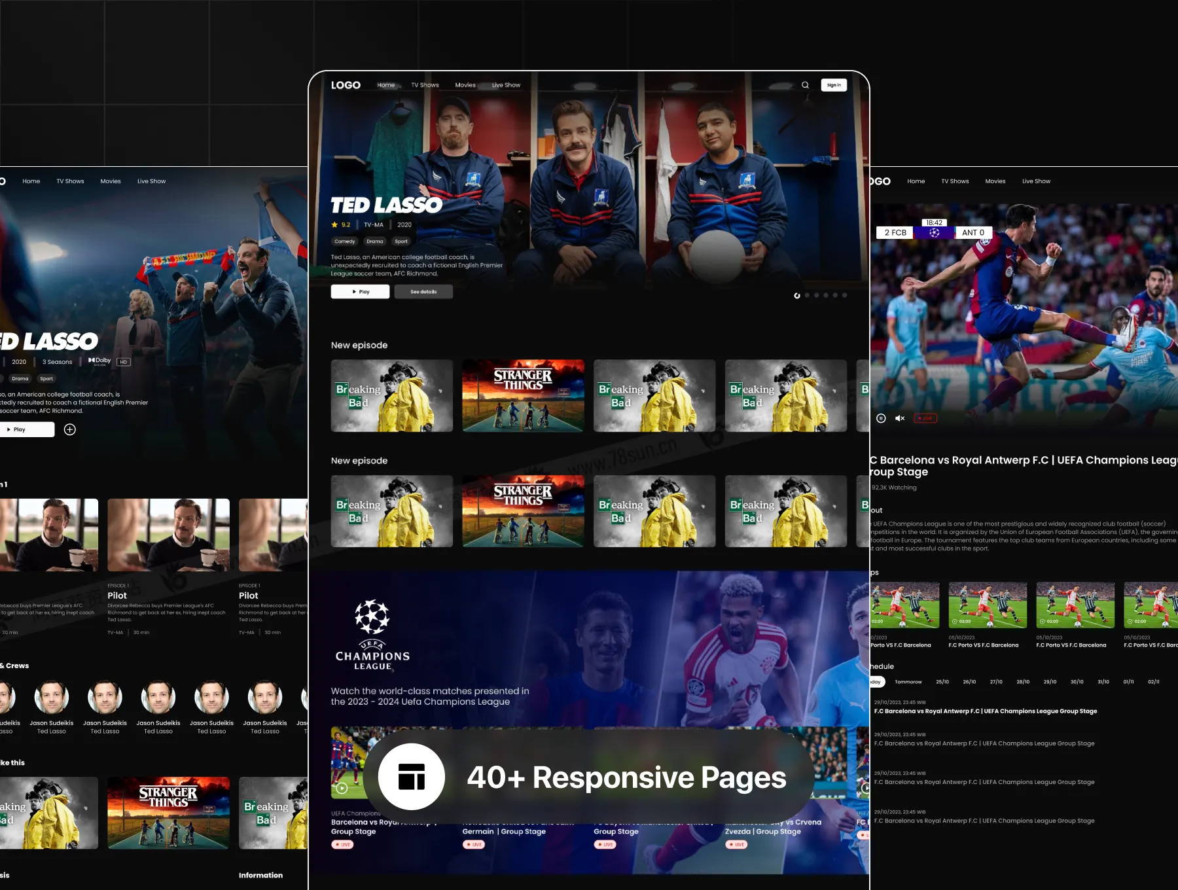
Task: Click Play button in center hero banner
Action: 360,292
